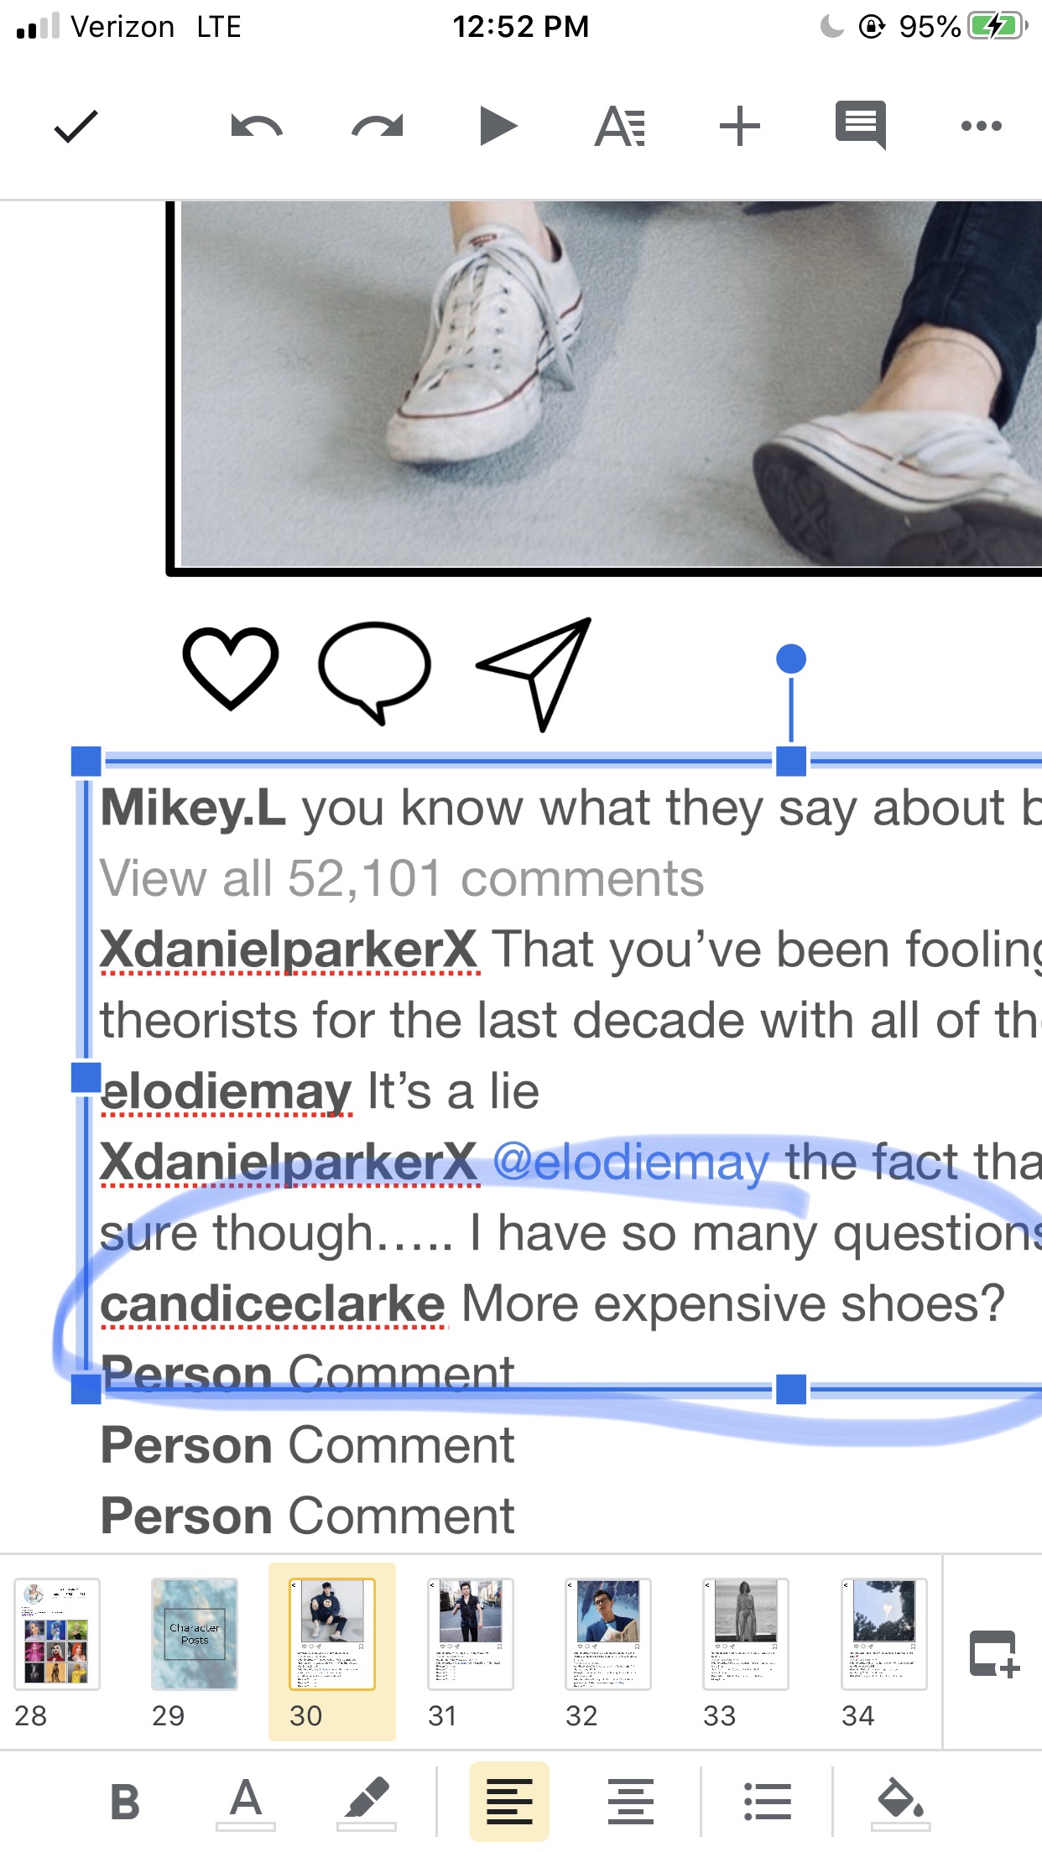Toggle bold formatting

coord(125,1802)
